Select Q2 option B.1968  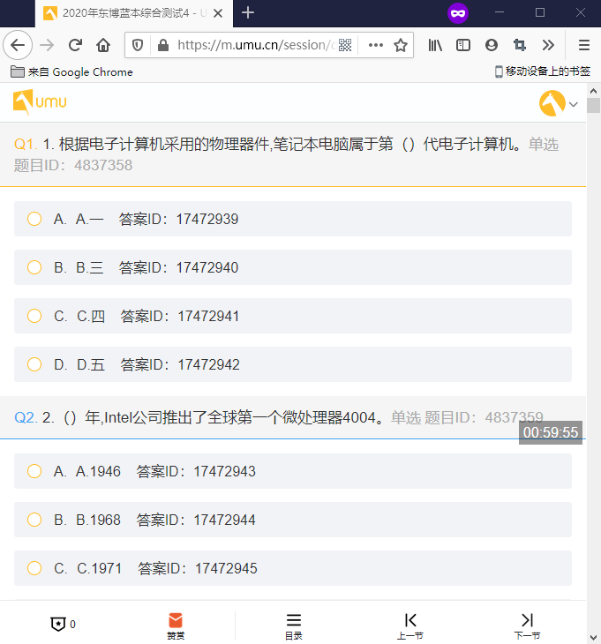292,520
